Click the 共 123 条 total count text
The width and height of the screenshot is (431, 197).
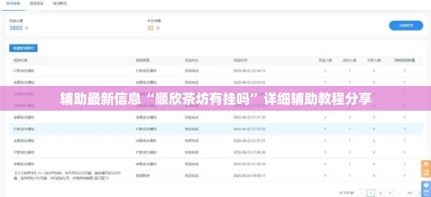(347, 193)
